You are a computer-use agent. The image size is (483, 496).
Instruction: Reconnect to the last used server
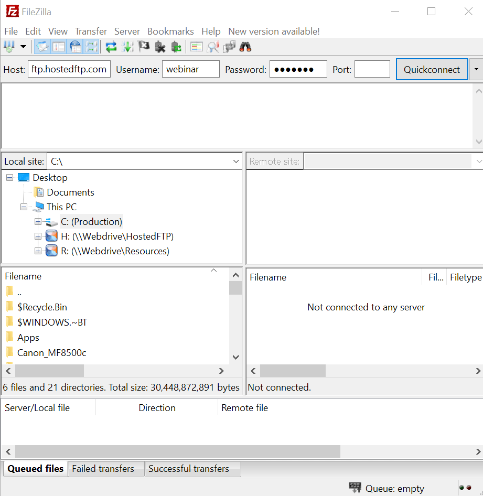pos(176,46)
